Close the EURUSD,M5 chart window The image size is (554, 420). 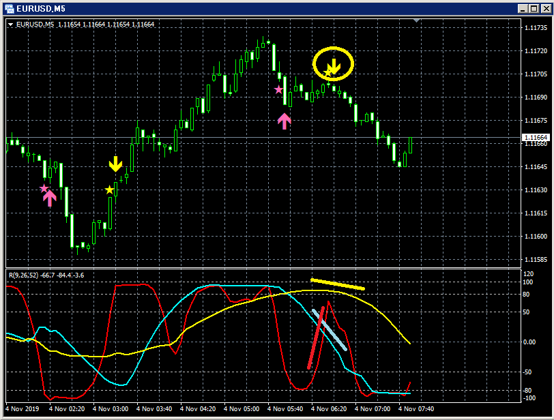[546, 8]
